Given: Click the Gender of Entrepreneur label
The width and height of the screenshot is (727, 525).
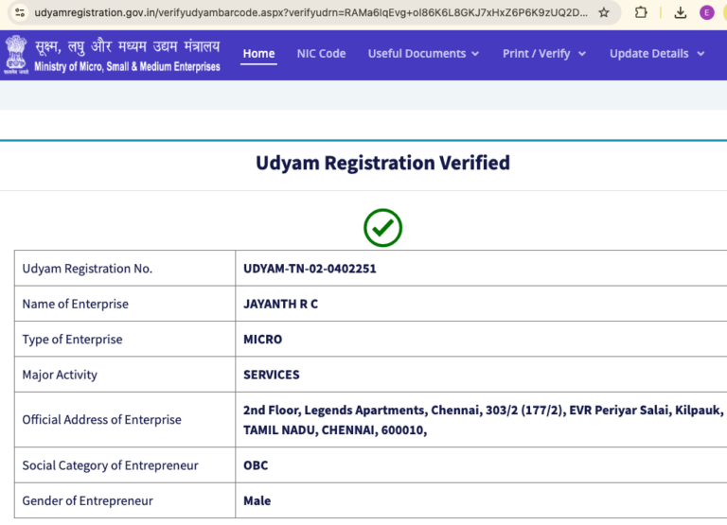Looking at the screenshot, I should [88, 500].
